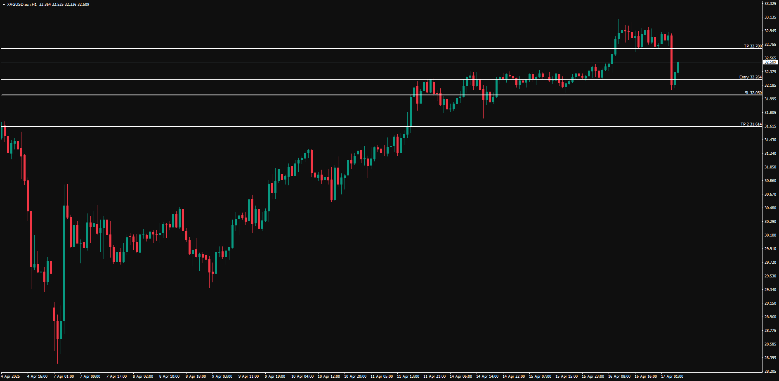This screenshot has width=779, height=381.
Task: Click the dropdown triangle beside XAGUSD.ecn,H1
Action: click(4, 5)
